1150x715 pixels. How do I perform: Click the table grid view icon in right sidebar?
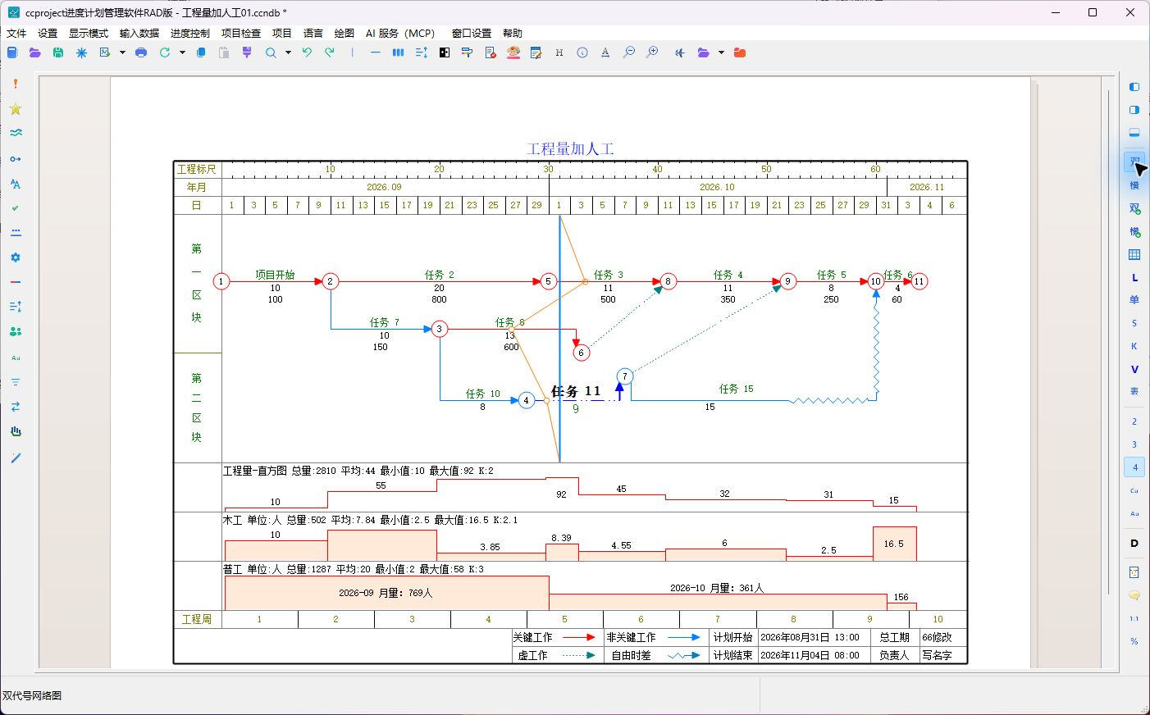[1134, 255]
